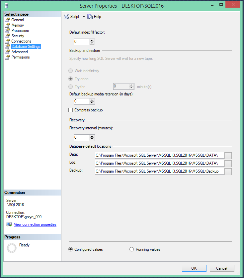
Task: Decrease the Try for minutes value
Action: pos(131,88)
